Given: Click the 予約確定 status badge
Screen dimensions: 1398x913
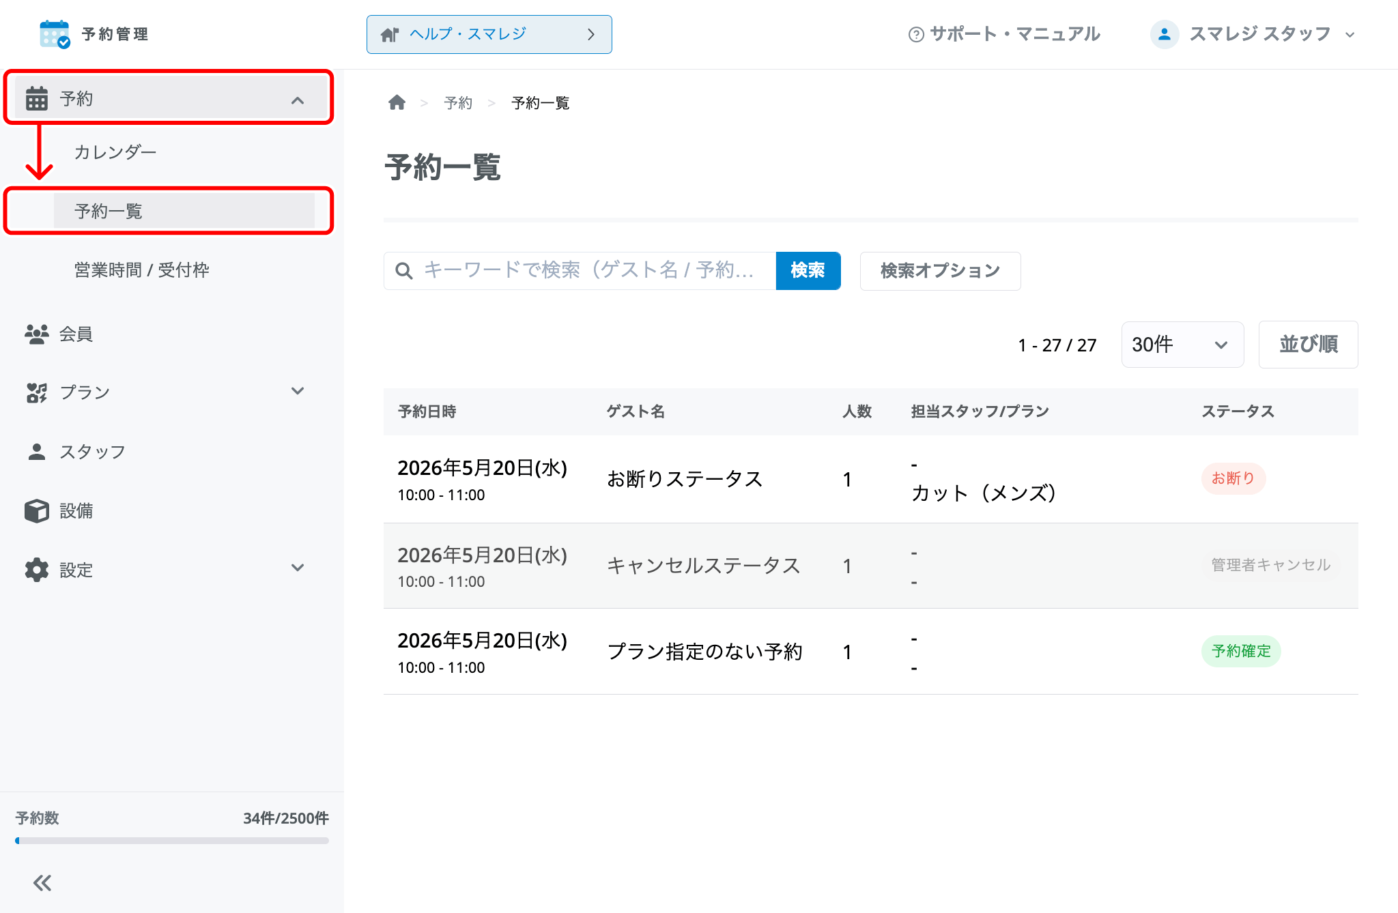Looking at the screenshot, I should click(1241, 651).
